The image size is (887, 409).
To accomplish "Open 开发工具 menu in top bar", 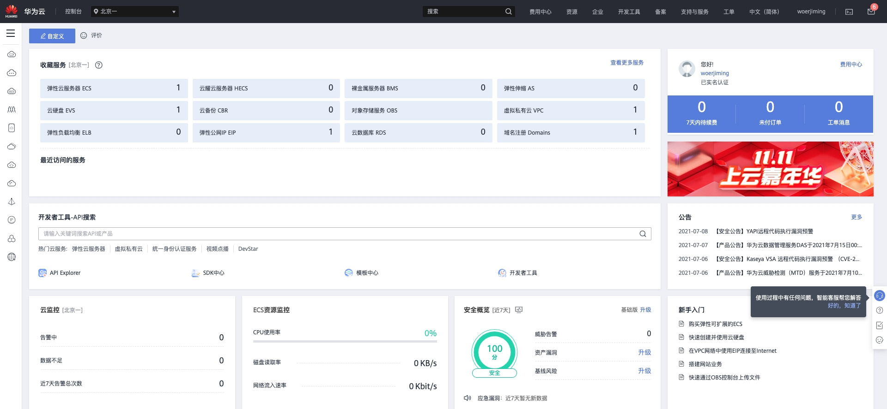I will tap(629, 12).
